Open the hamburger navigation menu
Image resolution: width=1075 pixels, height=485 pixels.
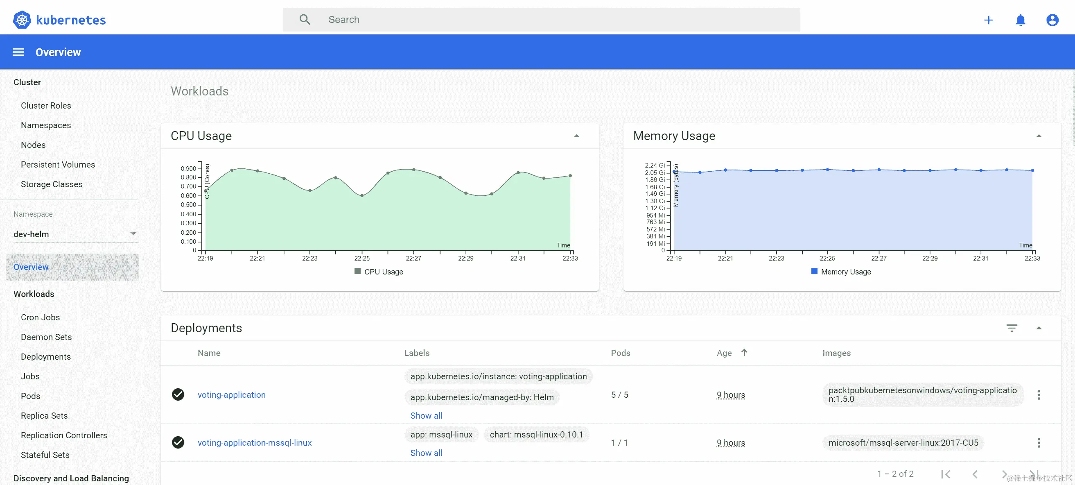click(18, 52)
